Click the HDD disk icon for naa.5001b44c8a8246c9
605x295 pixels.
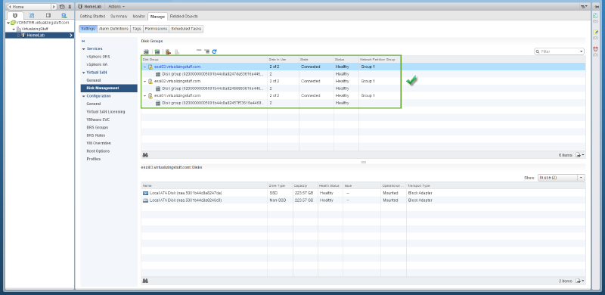(x=146, y=200)
